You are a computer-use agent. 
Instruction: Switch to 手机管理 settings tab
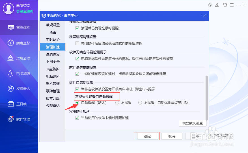[x=53, y=84]
